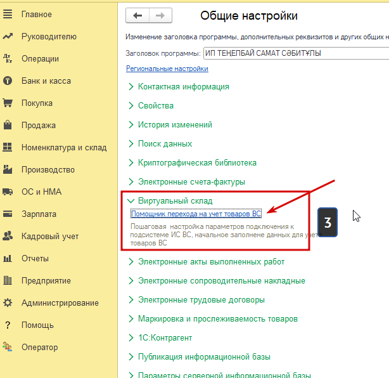Click the ОС и НМА truck icon

click(x=8, y=192)
